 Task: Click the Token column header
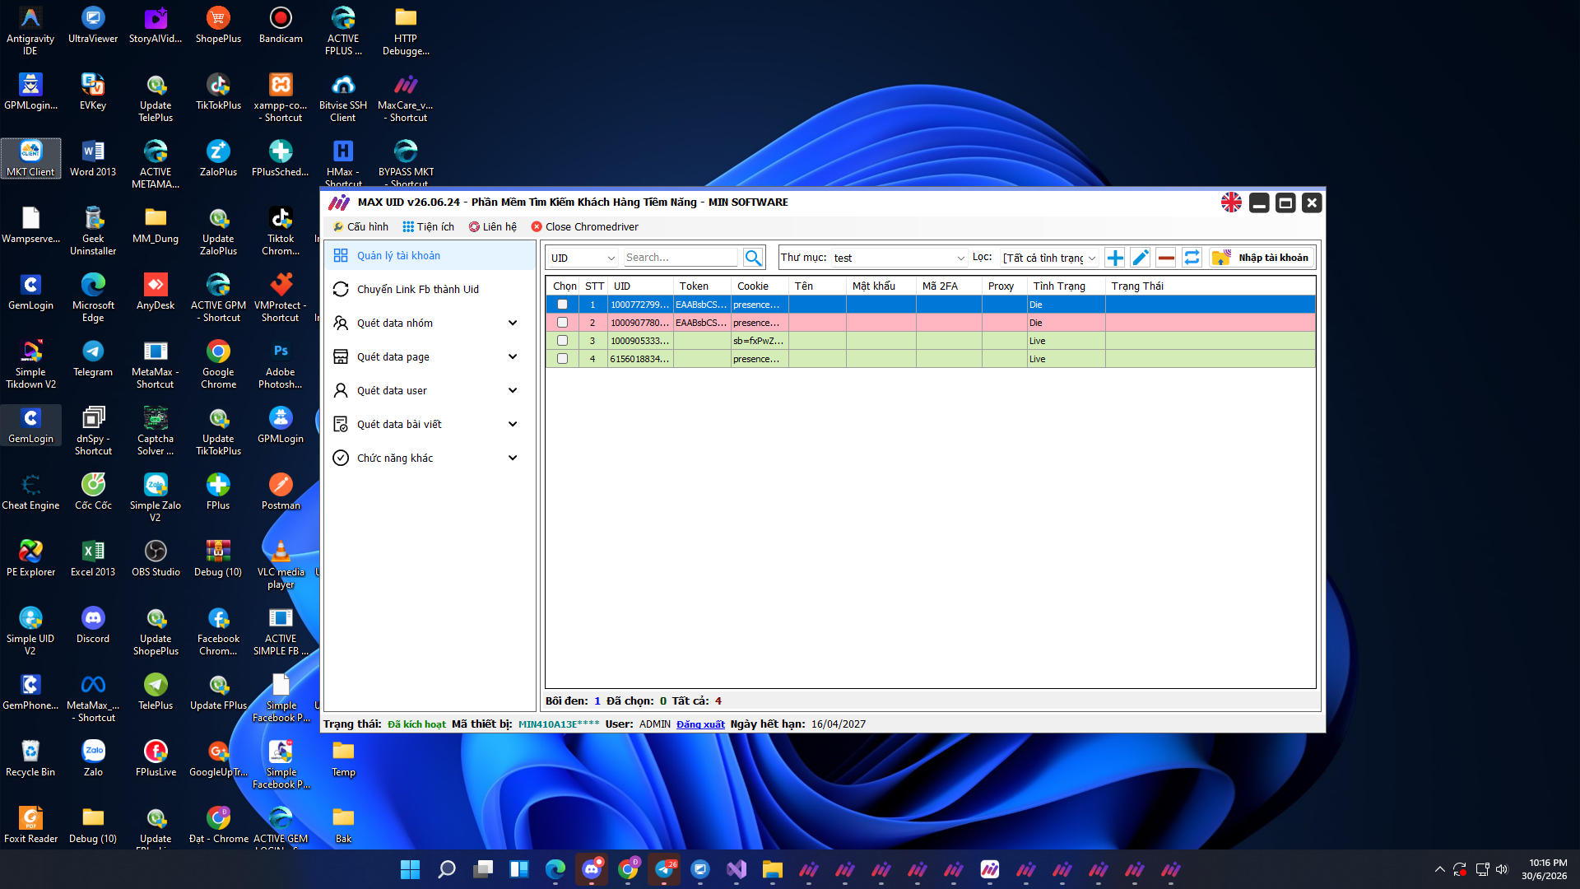(x=702, y=286)
